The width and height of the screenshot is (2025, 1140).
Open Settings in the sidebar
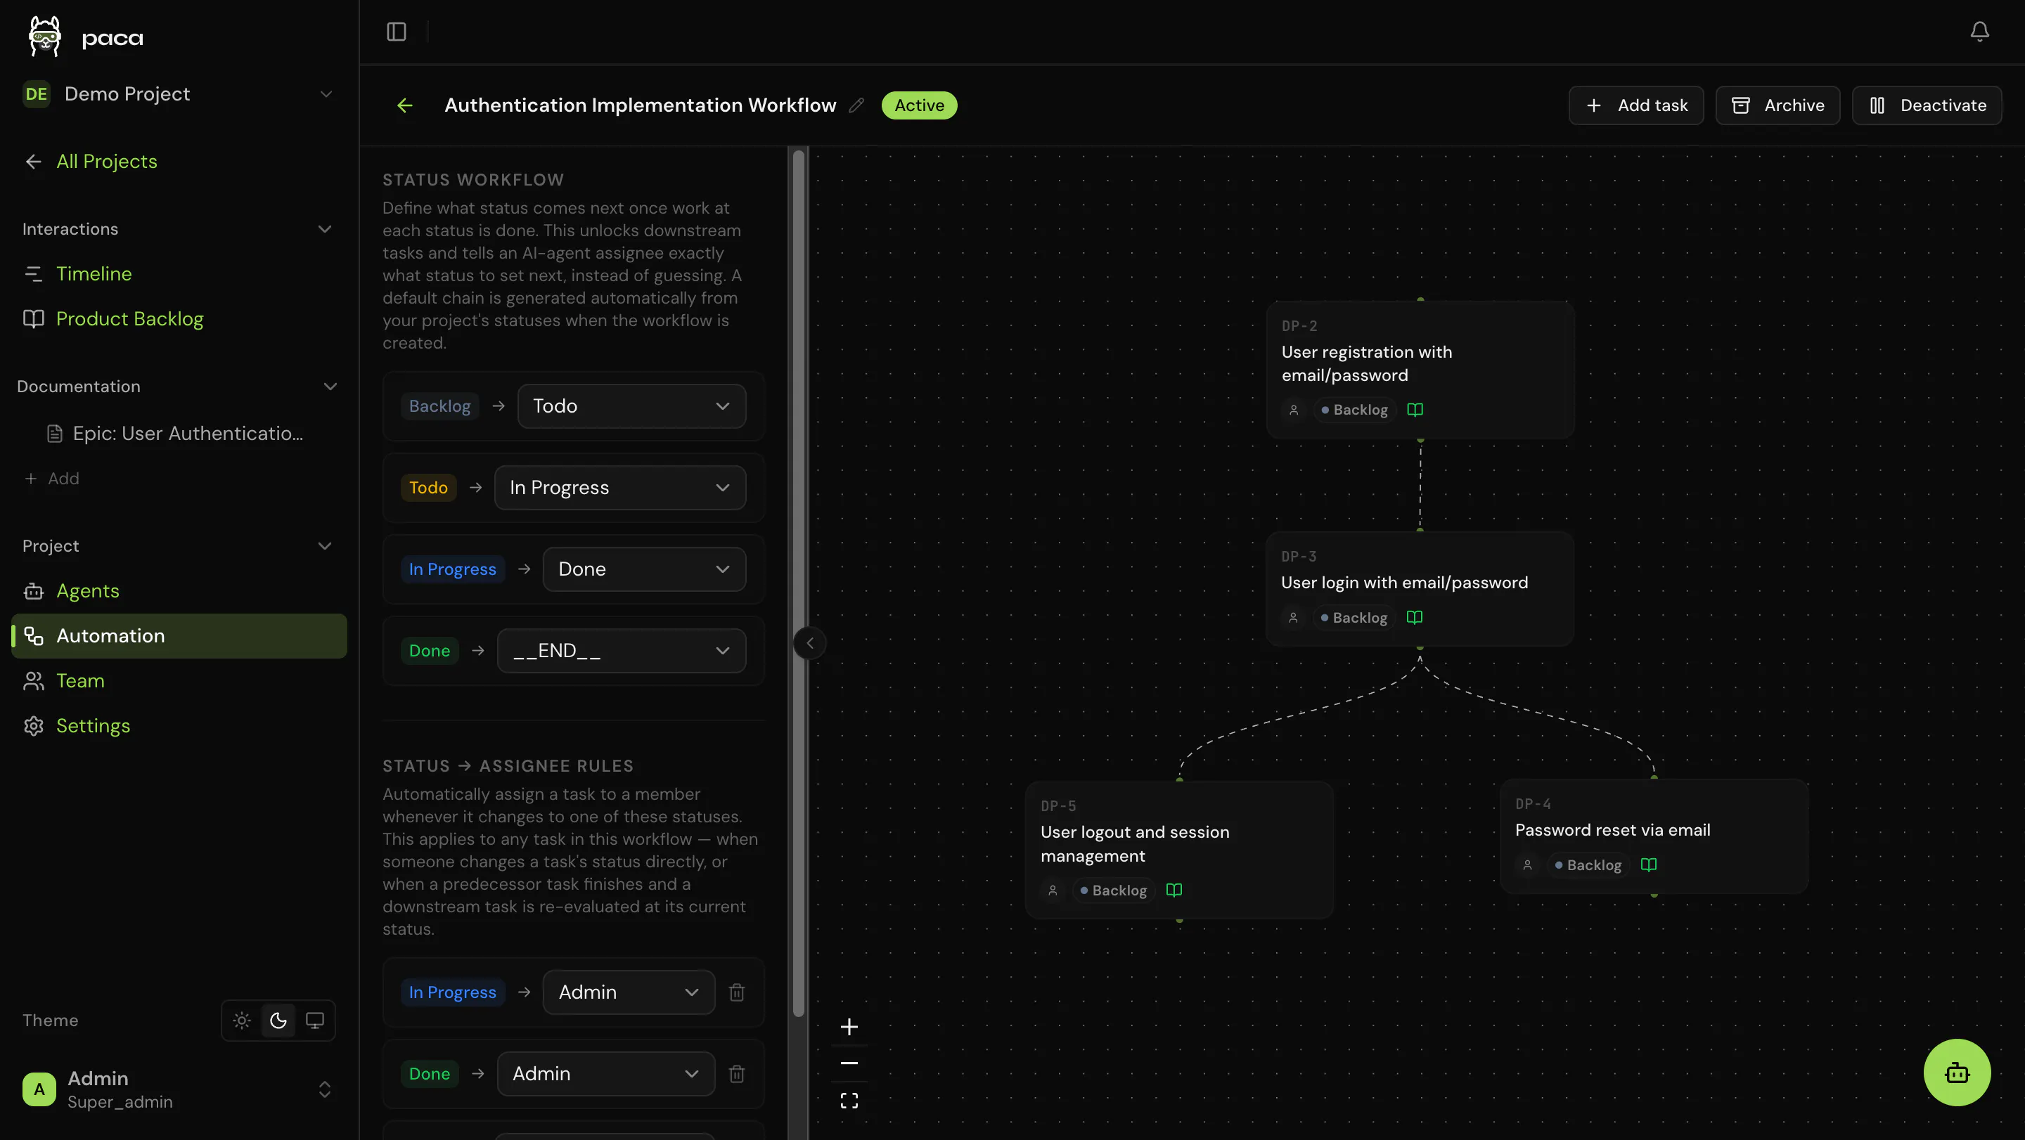click(179, 726)
